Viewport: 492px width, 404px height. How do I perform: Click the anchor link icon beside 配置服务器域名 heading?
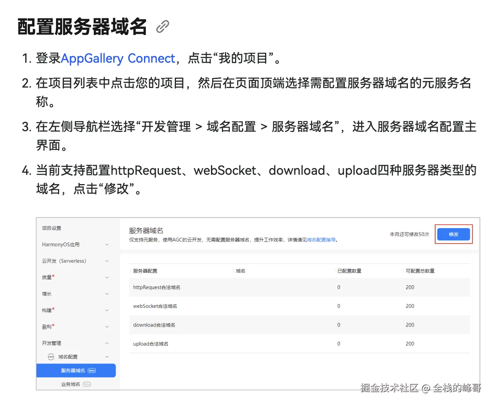tap(163, 26)
